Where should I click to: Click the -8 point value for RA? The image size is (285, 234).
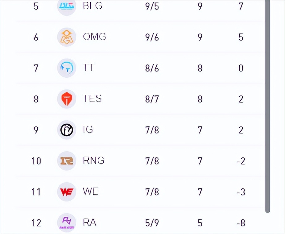(240, 222)
